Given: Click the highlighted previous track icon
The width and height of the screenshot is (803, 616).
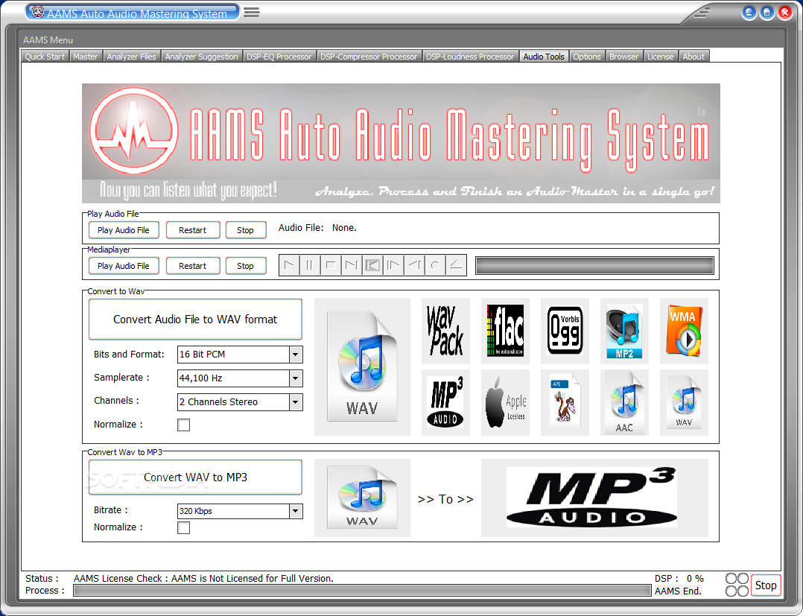Looking at the screenshot, I should click(372, 265).
